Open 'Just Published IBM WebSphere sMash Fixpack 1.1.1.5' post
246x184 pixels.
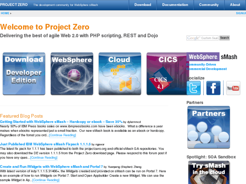coord(45,144)
